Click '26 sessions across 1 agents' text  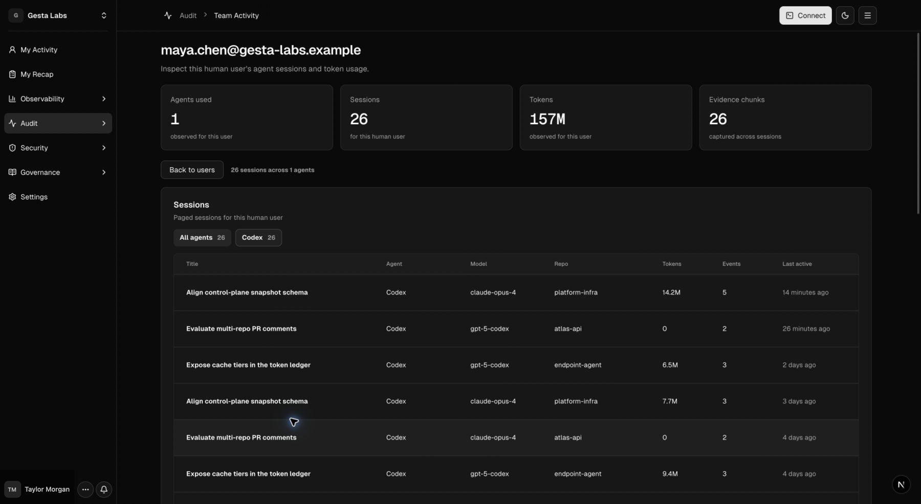tap(272, 170)
